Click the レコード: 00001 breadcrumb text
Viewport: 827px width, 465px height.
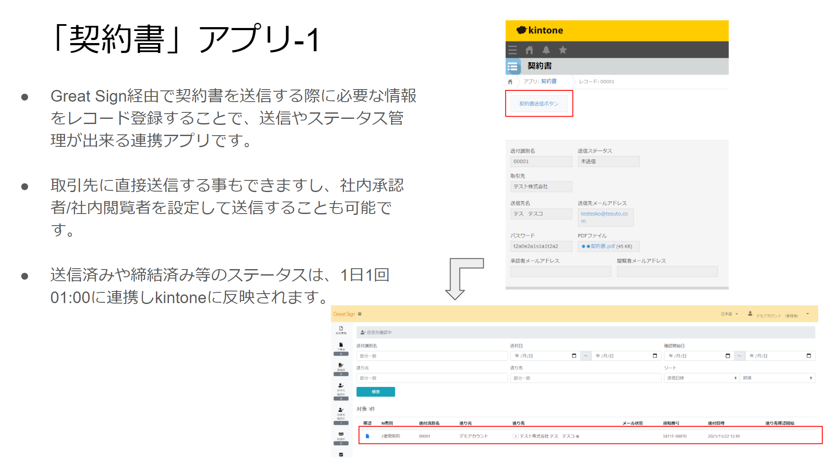597,81
